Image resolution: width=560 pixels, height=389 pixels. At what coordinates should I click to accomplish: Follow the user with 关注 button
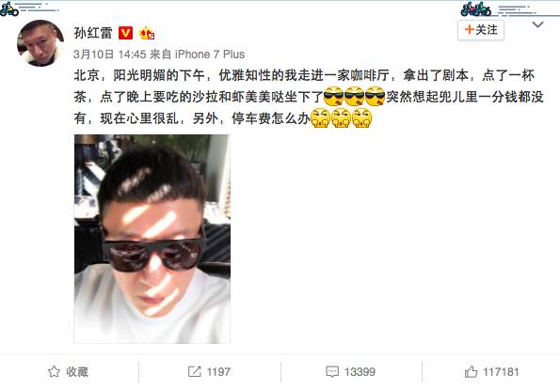(x=481, y=30)
